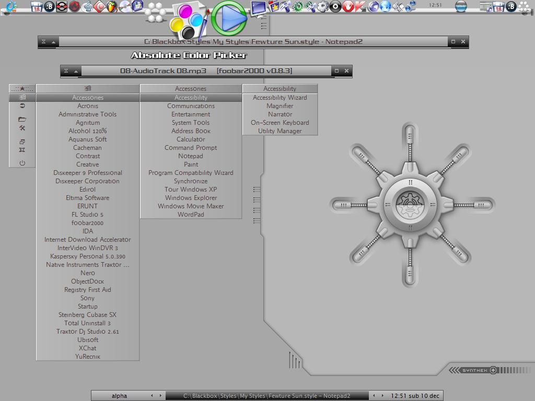
Task: Open the folder icon in the sidebar
Action: coord(22,119)
